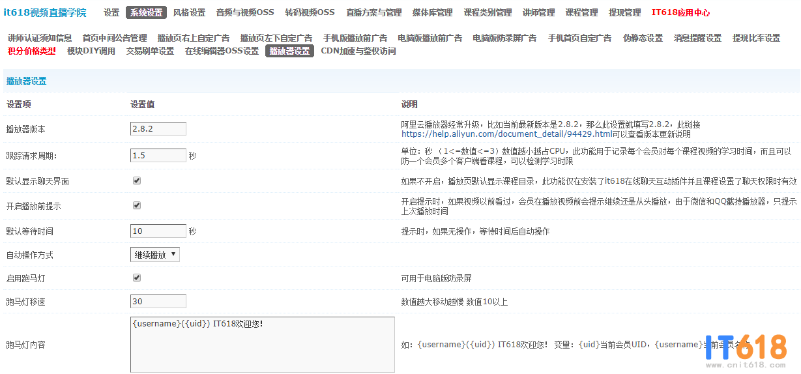Switch to 模块DIY调用 sub-tab
Screen dimensions: 801x374
(91, 51)
